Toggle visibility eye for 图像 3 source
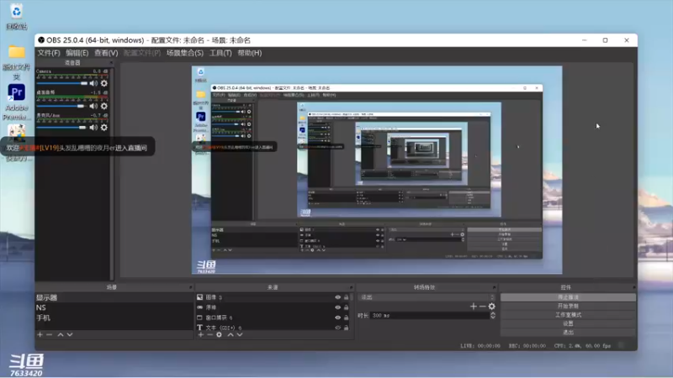 click(338, 297)
